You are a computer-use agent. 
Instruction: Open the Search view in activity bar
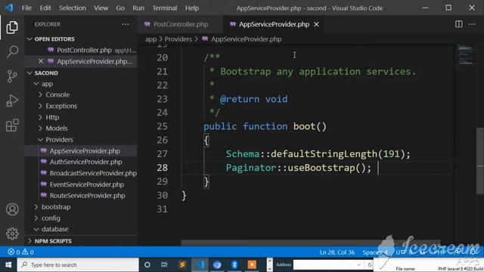pos(12,51)
